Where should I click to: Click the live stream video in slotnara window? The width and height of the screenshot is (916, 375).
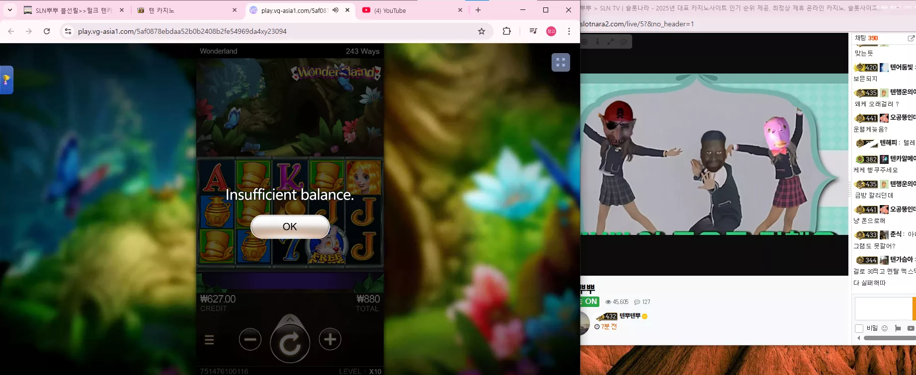click(x=714, y=154)
